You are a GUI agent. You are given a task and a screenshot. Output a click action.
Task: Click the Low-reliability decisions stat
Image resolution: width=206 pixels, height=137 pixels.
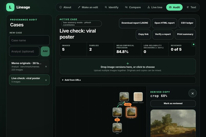coord(155,49)
